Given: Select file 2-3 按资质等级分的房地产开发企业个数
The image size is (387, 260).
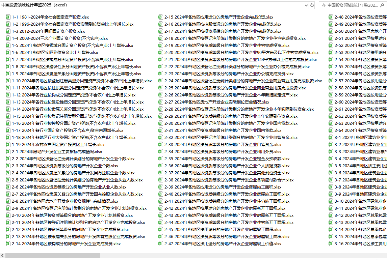Looking at the screenshot, I should tap(65, 166).
